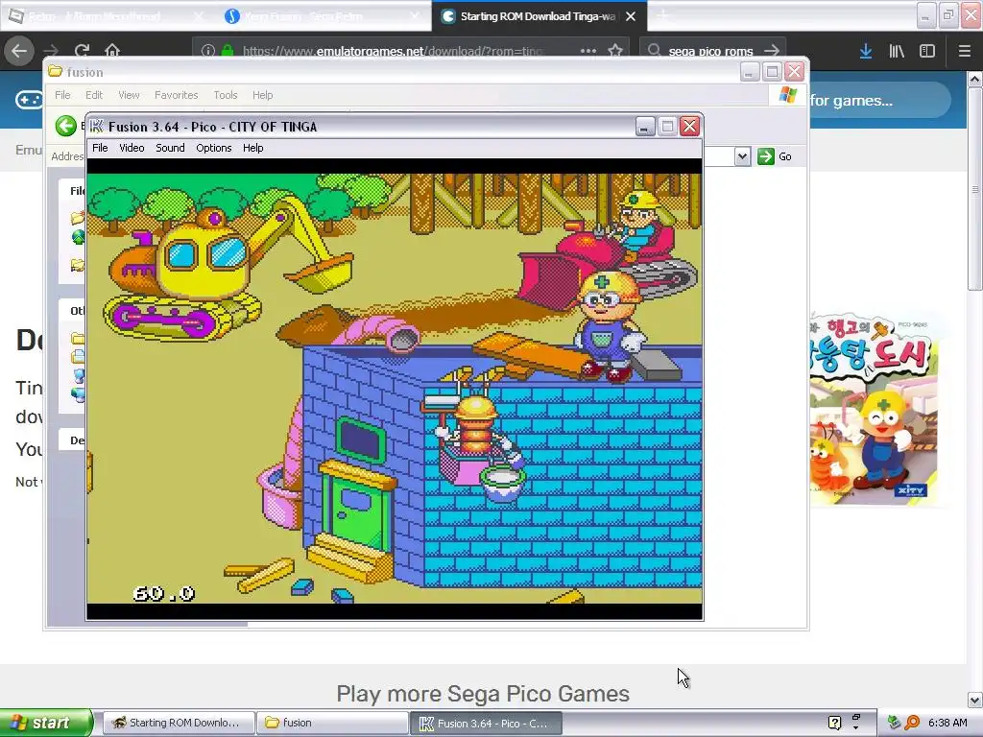Bookmark this page with star icon
This screenshot has width=983, height=737.
click(615, 51)
